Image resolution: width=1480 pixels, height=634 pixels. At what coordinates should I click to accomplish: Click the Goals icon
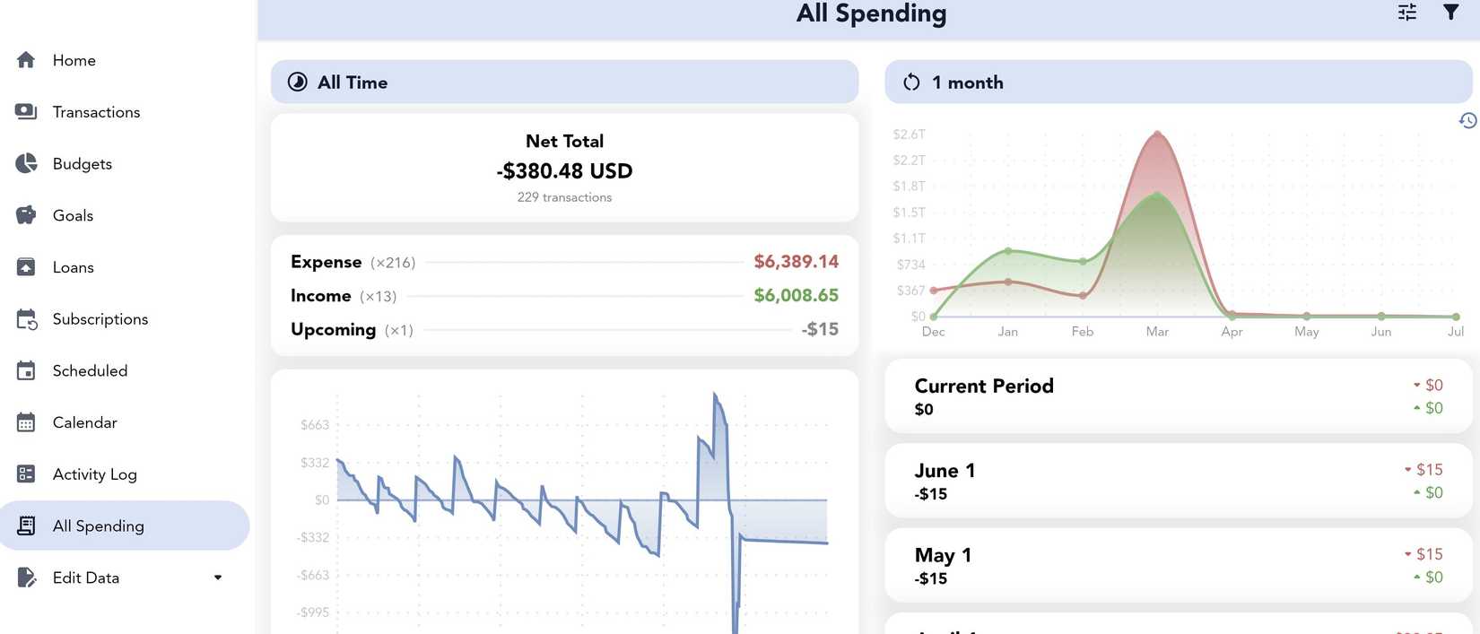24,214
